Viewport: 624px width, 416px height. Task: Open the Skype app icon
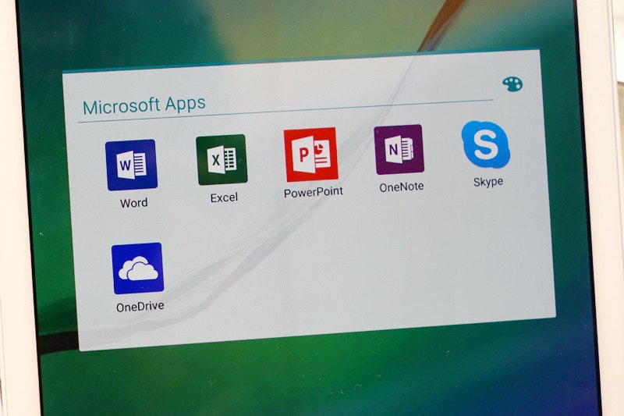[486, 144]
